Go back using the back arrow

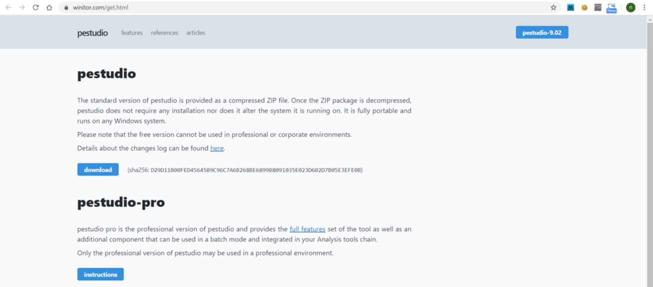click(8, 8)
